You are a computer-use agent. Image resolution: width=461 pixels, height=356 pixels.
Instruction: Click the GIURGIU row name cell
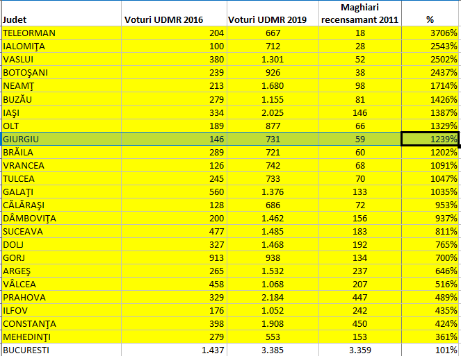(x=61, y=139)
